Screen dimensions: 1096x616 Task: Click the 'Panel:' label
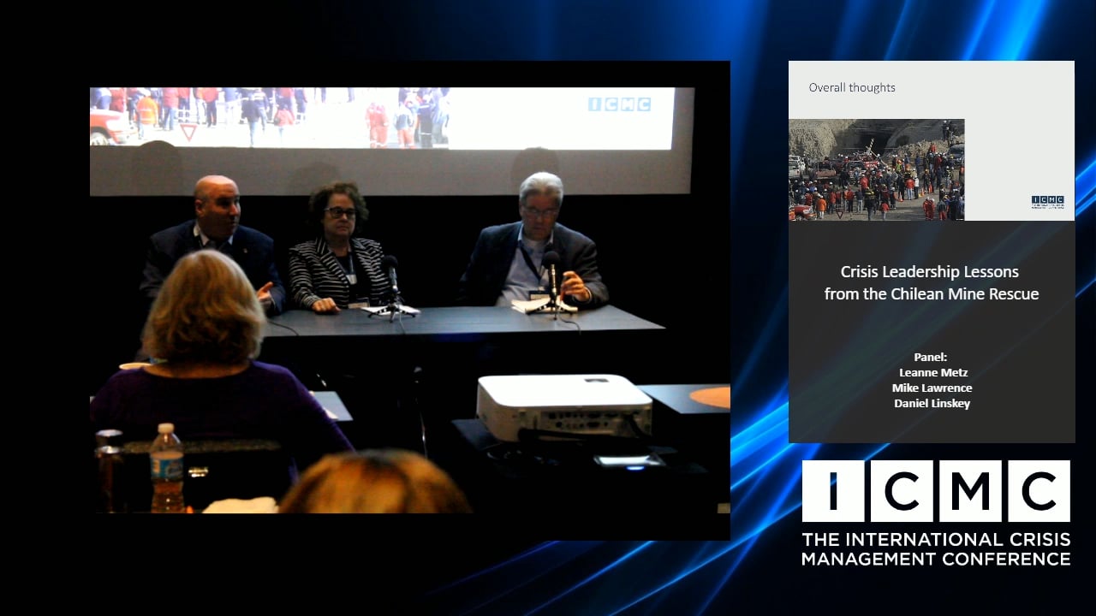pos(931,357)
